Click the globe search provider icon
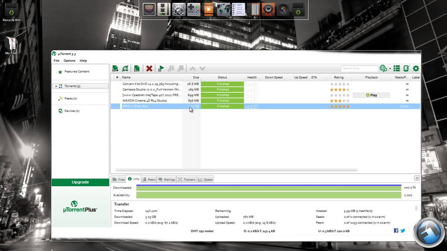447x251 pixels. pos(383,68)
